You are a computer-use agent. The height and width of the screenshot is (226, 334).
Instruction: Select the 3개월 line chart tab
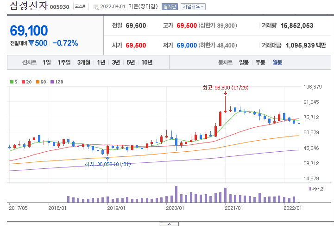(x=83, y=62)
